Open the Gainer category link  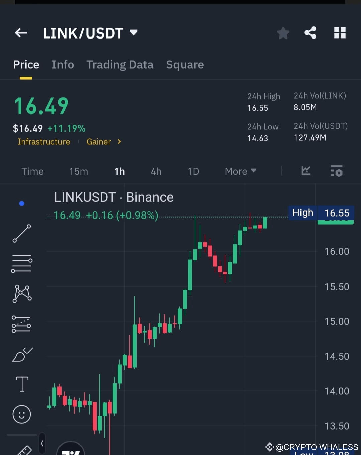99,142
